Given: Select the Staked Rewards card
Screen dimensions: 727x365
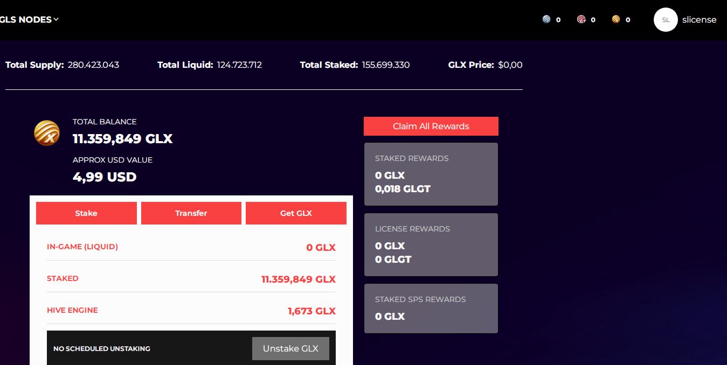Looking at the screenshot, I should [x=431, y=174].
